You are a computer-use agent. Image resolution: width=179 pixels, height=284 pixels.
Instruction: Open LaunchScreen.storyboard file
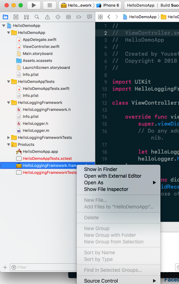pos(46,68)
